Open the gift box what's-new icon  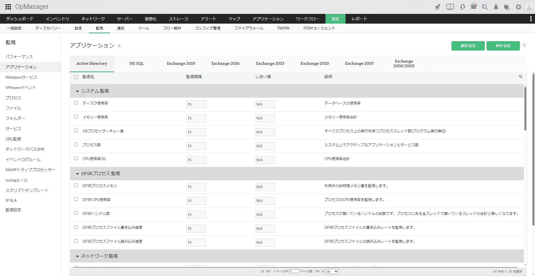pos(474,6)
